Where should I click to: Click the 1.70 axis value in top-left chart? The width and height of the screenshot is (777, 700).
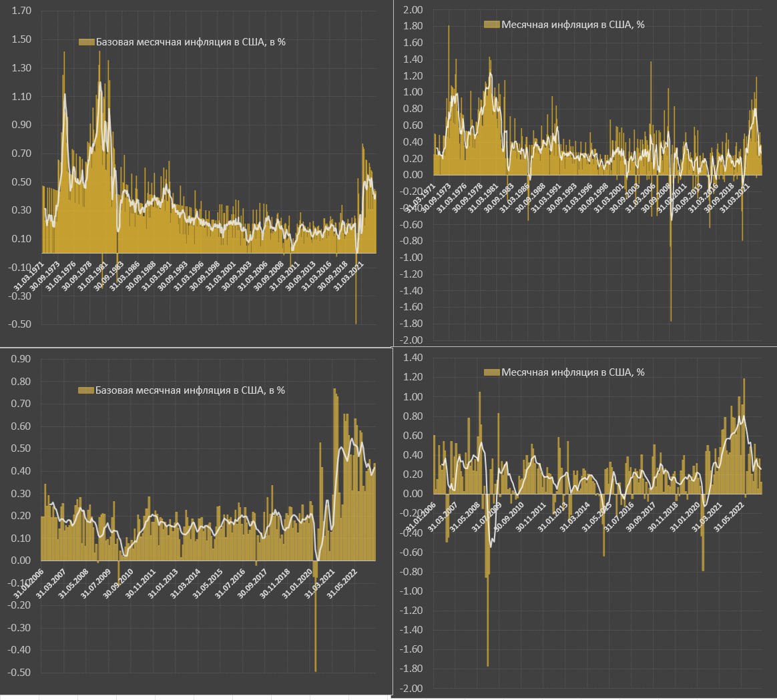point(21,11)
